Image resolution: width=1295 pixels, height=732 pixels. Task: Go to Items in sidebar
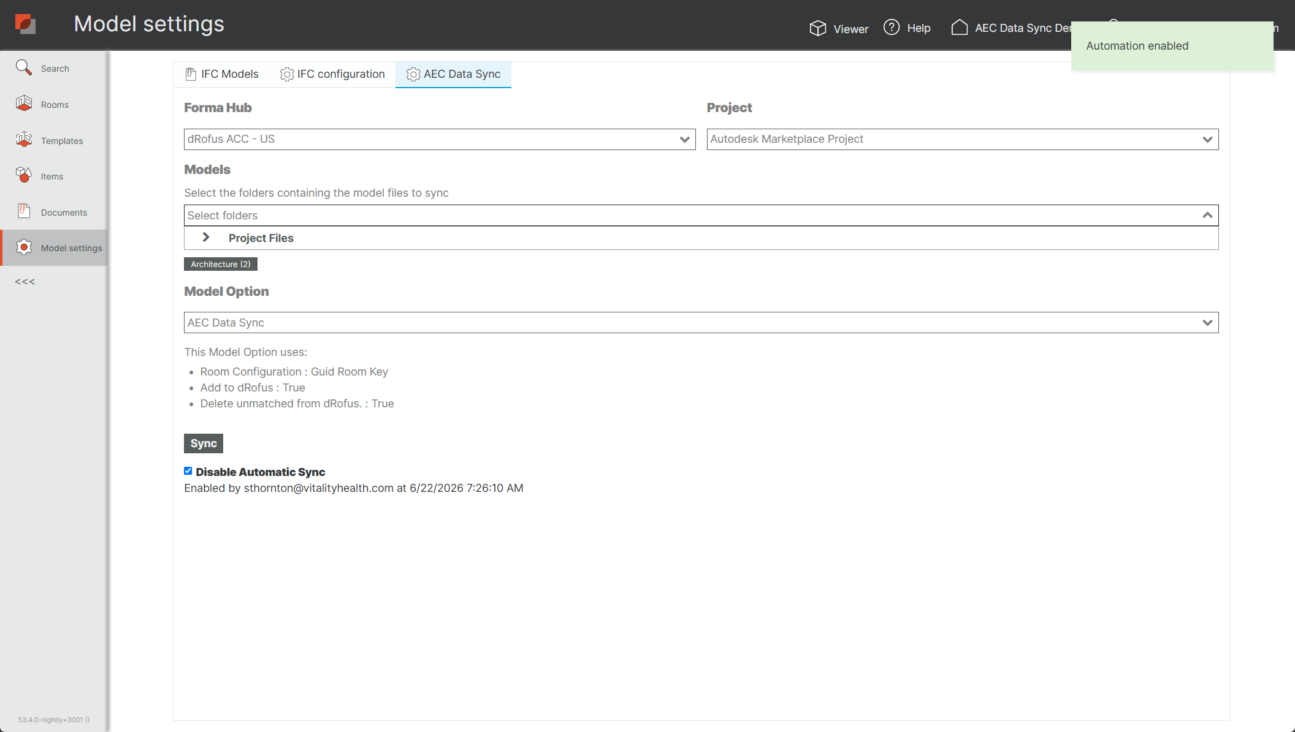tap(55, 176)
